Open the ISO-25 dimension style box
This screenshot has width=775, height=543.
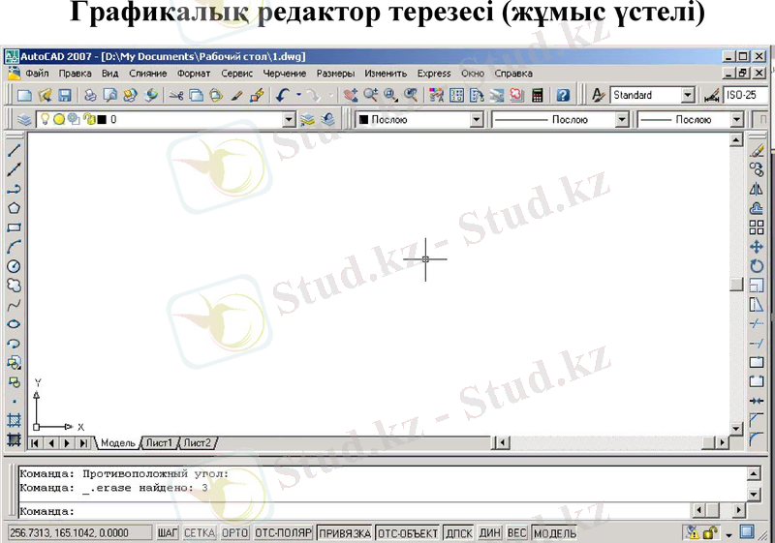pos(746,95)
